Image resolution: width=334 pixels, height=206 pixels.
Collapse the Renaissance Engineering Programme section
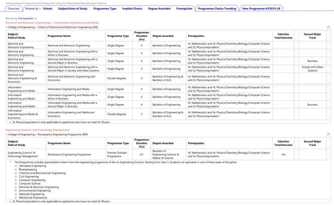coord(328,135)
